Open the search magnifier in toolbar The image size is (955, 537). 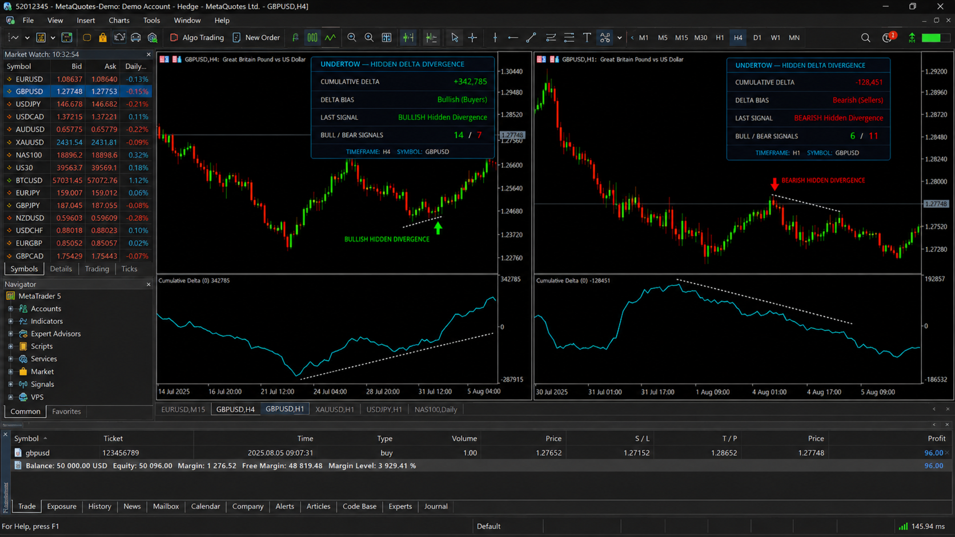[866, 38]
